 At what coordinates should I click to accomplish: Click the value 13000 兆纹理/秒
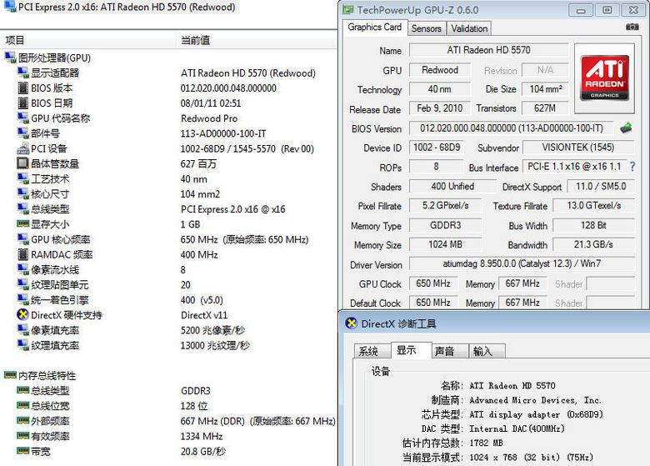[215, 345]
